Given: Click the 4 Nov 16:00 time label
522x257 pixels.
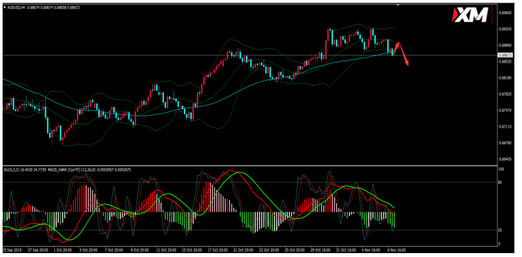Looking at the screenshot, I should [371, 250].
